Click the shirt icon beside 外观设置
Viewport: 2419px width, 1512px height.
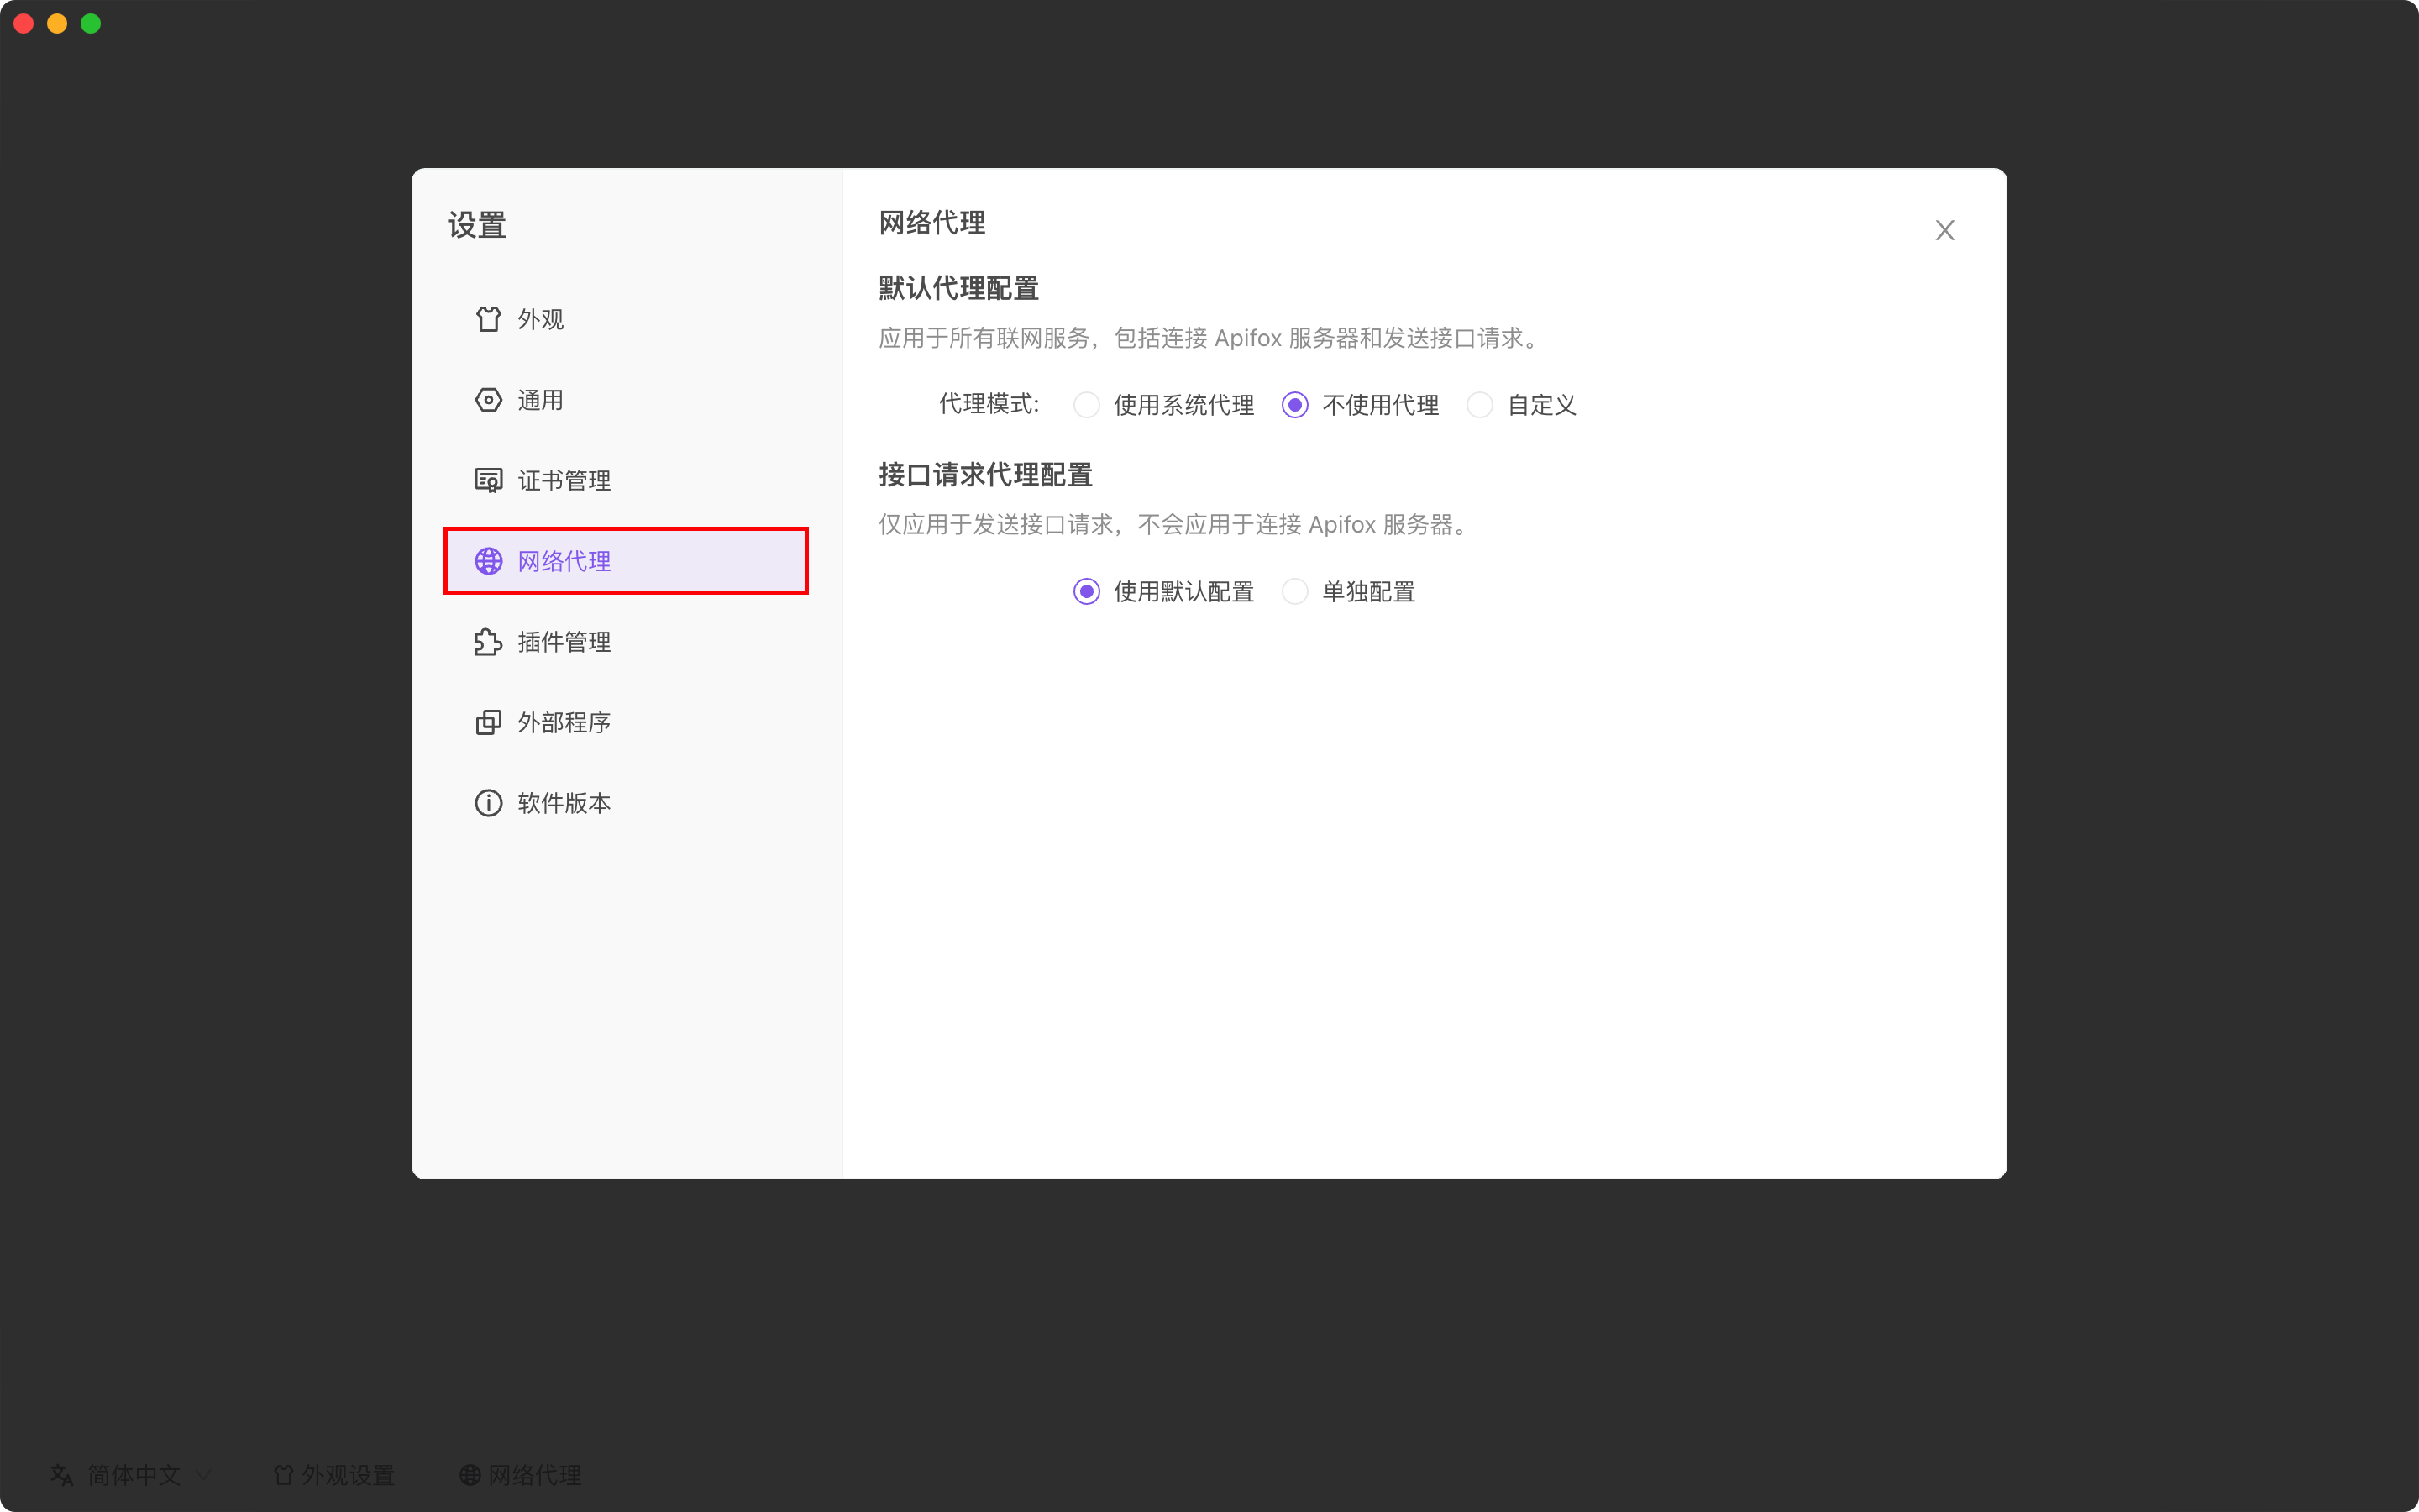pyautogui.click(x=285, y=1474)
